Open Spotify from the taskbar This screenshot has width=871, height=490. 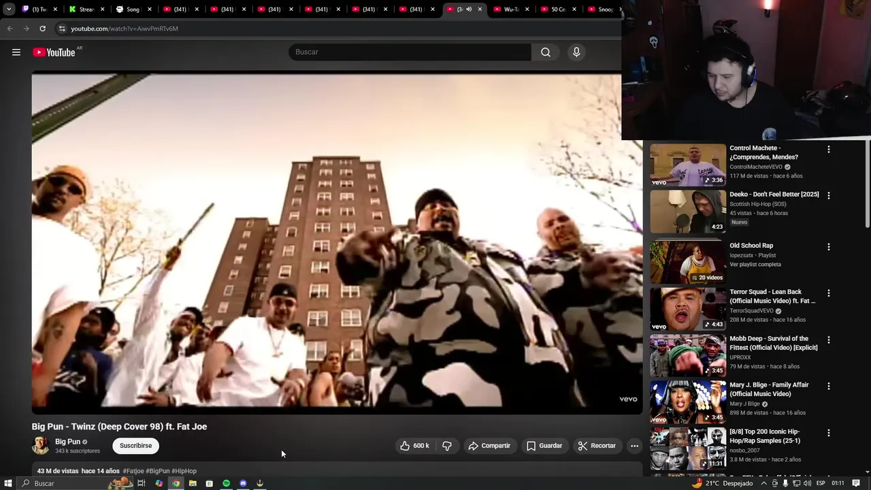tap(226, 483)
